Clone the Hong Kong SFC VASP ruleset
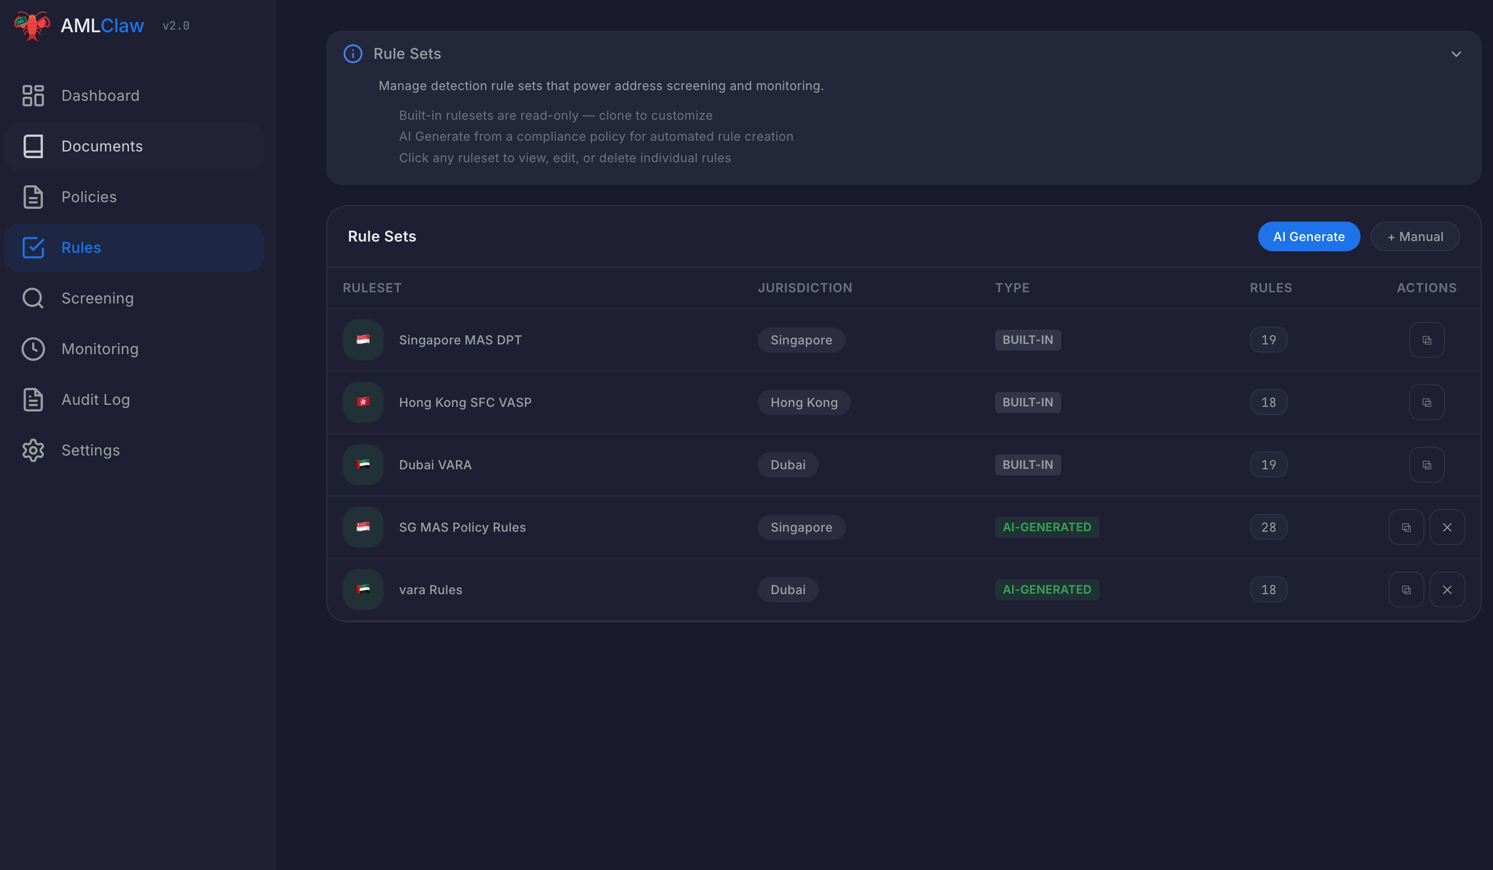Image resolution: width=1493 pixels, height=870 pixels. point(1426,402)
